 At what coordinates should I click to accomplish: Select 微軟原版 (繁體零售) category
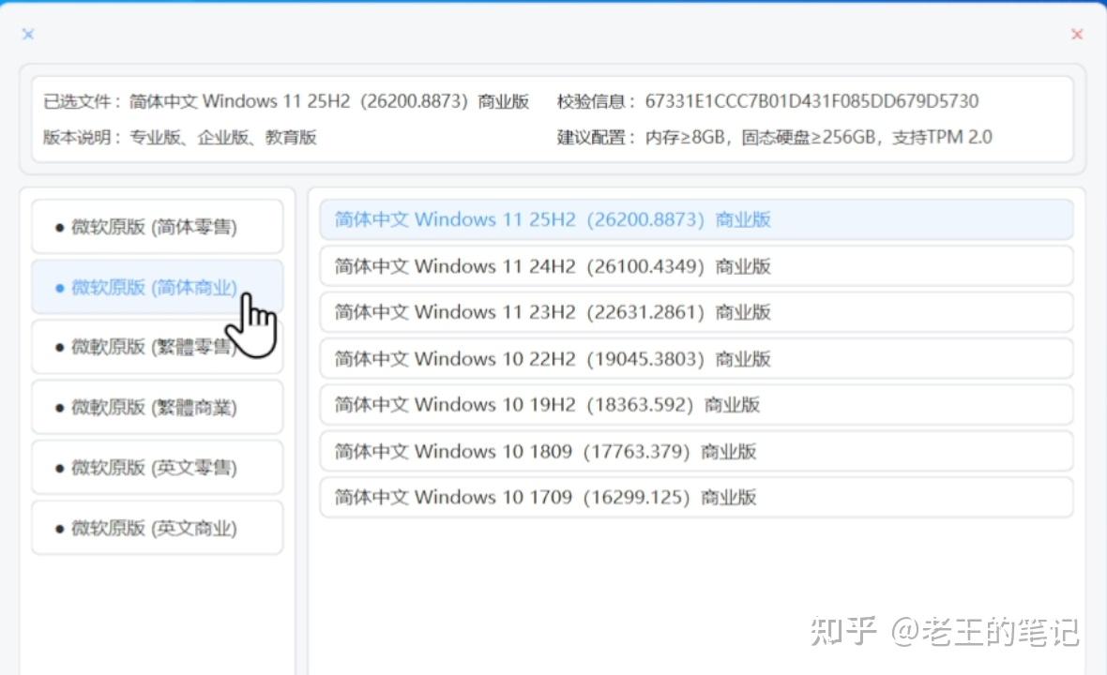click(x=158, y=347)
